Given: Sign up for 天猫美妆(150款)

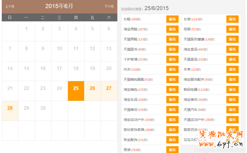Looking at the screenshot, I should tap(172, 110).
